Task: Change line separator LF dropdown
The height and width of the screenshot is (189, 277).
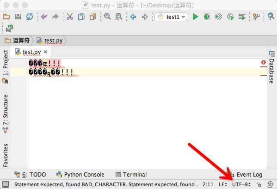Action: click(223, 184)
